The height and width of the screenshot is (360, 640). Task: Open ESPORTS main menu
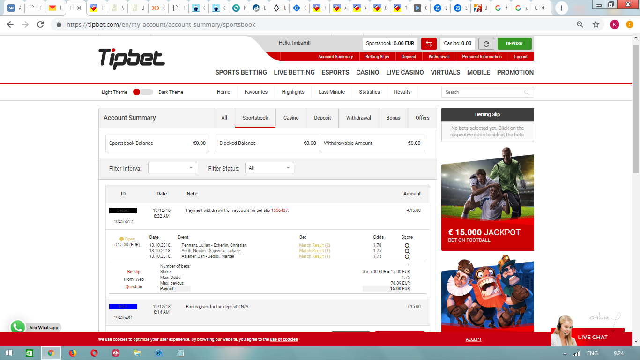(x=335, y=72)
